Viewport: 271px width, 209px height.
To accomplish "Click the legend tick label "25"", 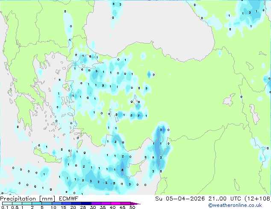I will pyautogui.click(x=83, y=207).
